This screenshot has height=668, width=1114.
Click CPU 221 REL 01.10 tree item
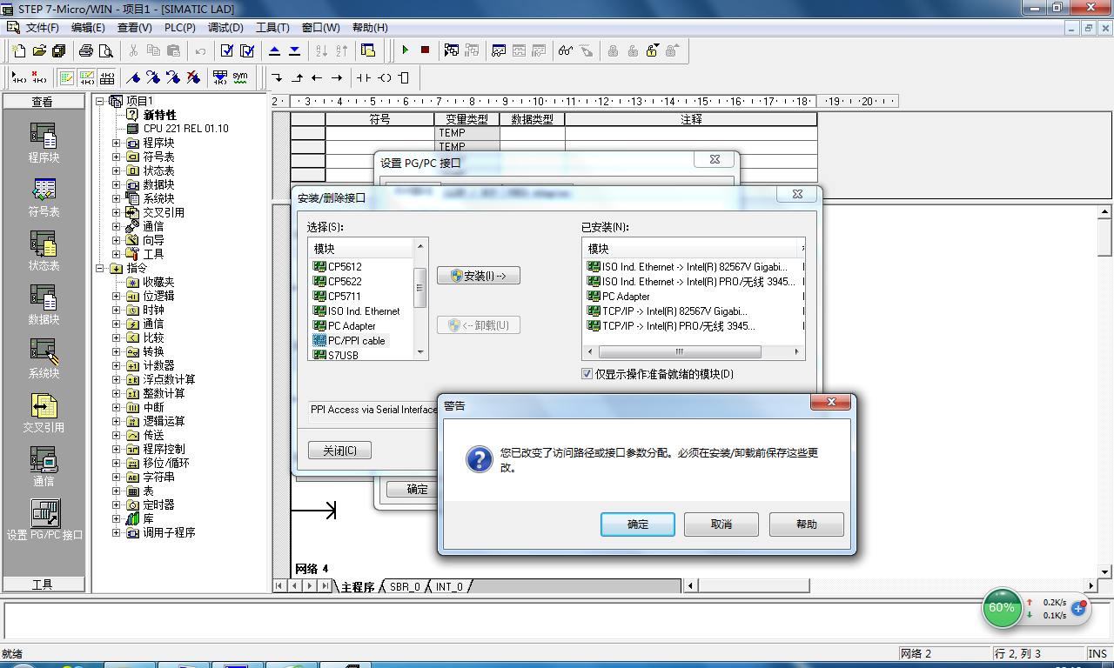(185, 129)
